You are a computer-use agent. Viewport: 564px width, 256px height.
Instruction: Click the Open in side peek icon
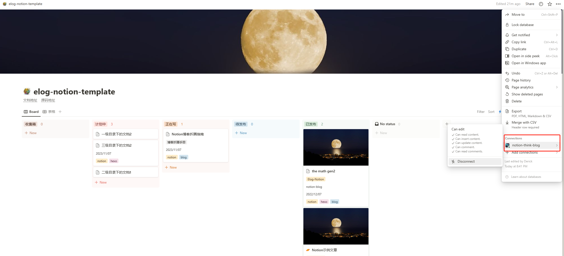(507, 56)
